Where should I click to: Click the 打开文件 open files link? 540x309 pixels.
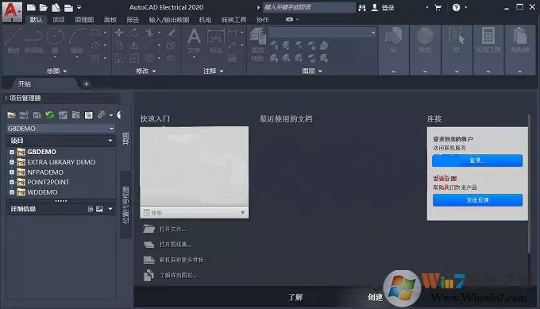(x=172, y=229)
